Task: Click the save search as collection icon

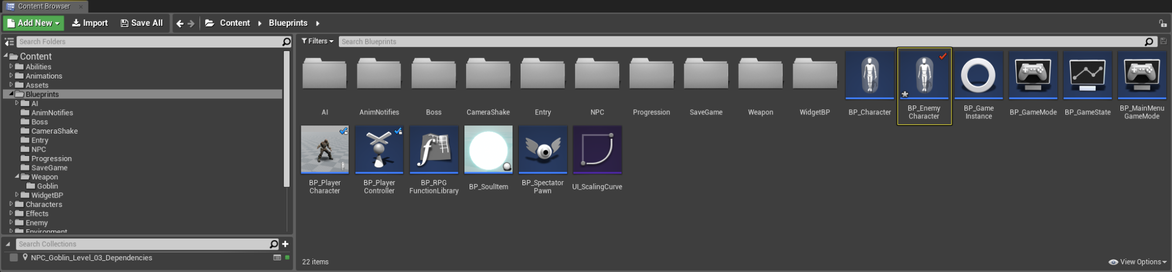Action: pos(1163,42)
